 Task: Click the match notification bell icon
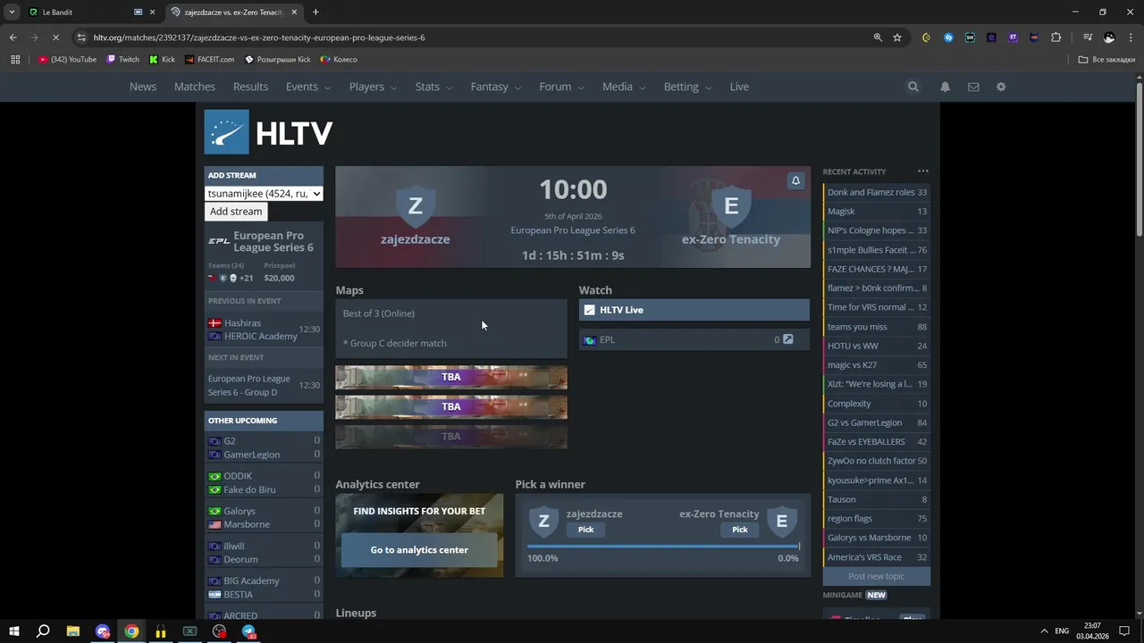[795, 180]
